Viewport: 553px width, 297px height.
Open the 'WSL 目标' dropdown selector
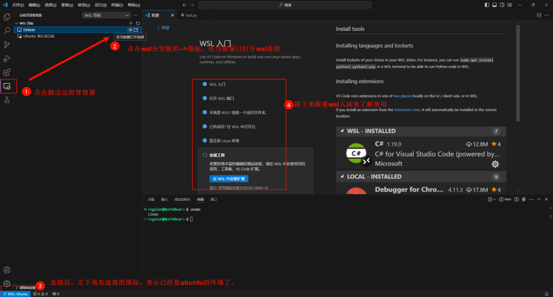[x=106, y=15]
